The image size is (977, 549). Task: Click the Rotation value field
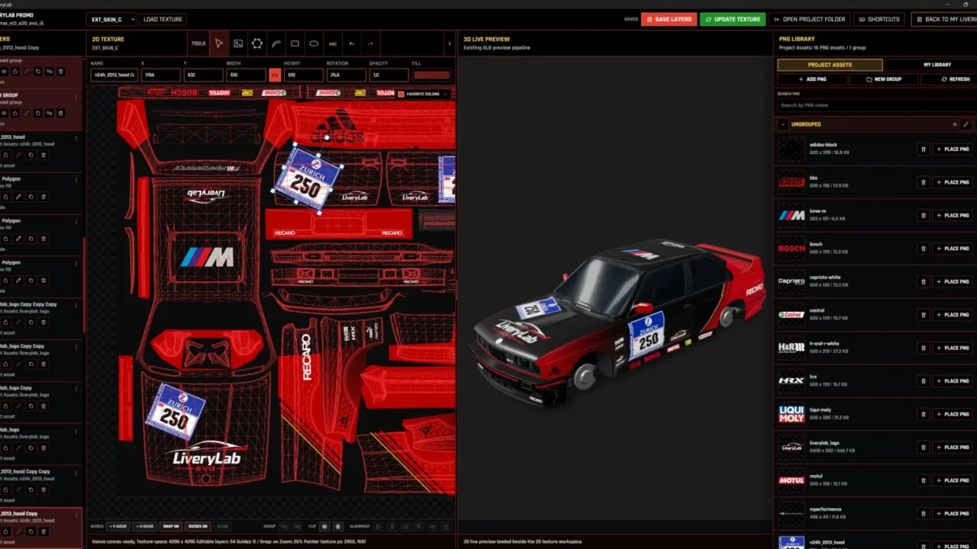tap(346, 75)
